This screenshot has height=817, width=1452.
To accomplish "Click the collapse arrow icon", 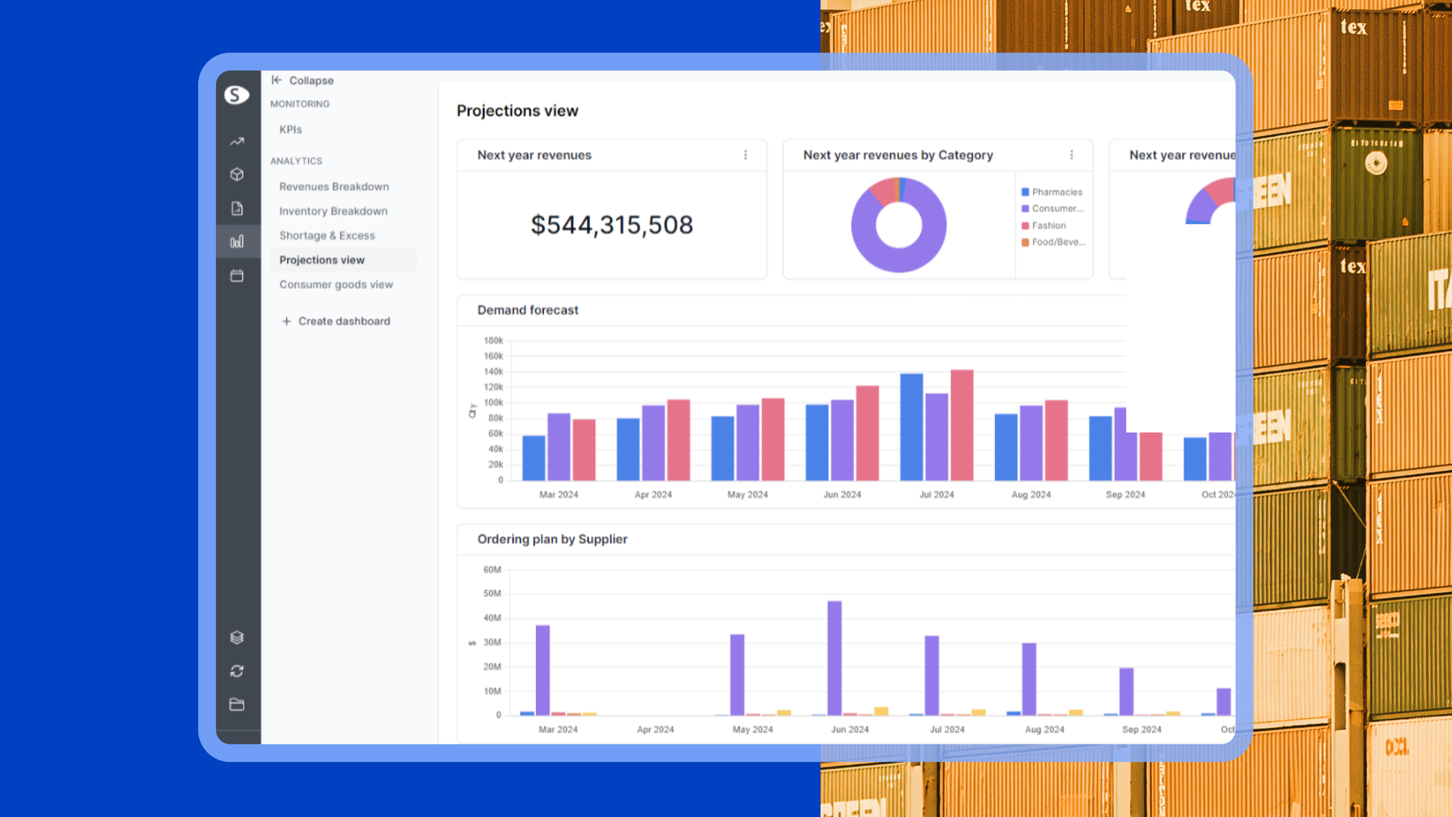I will coord(276,80).
